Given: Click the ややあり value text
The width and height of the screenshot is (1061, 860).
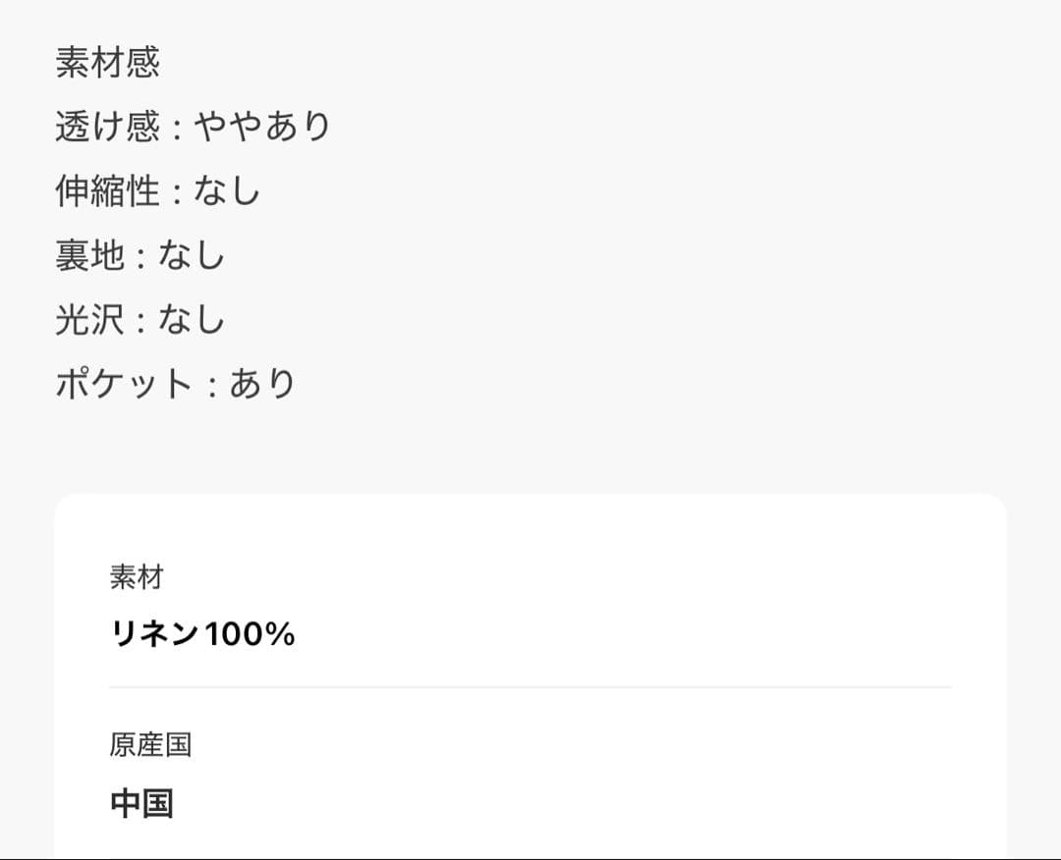Looking at the screenshot, I should point(263,127).
